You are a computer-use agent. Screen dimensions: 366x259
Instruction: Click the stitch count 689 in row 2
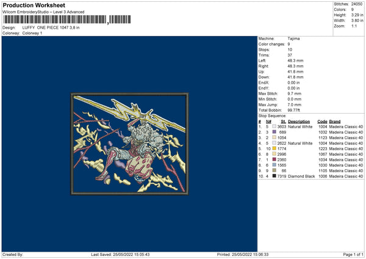pyautogui.click(x=282, y=132)
